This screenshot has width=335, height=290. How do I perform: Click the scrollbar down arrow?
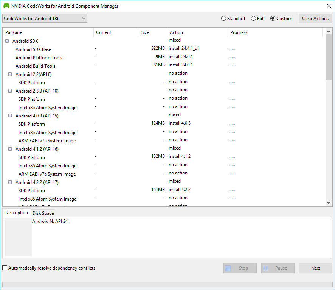click(329, 202)
